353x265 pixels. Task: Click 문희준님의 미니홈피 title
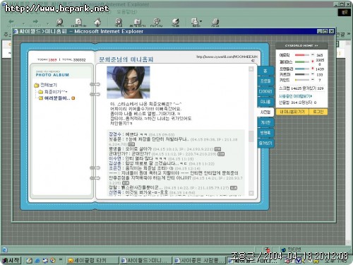(x=126, y=59)
